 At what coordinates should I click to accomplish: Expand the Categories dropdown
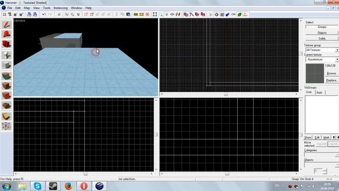pos(337,155)
